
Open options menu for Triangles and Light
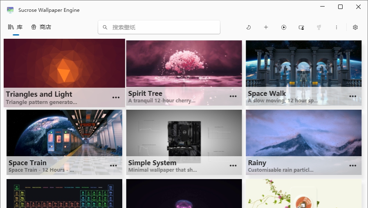(x=116, y=97)
